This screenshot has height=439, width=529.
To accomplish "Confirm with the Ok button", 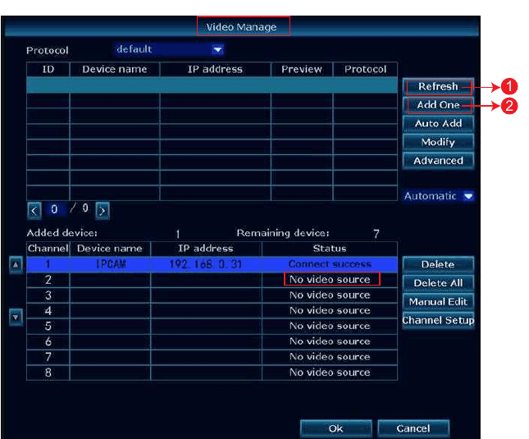I will tap(336, 429).
